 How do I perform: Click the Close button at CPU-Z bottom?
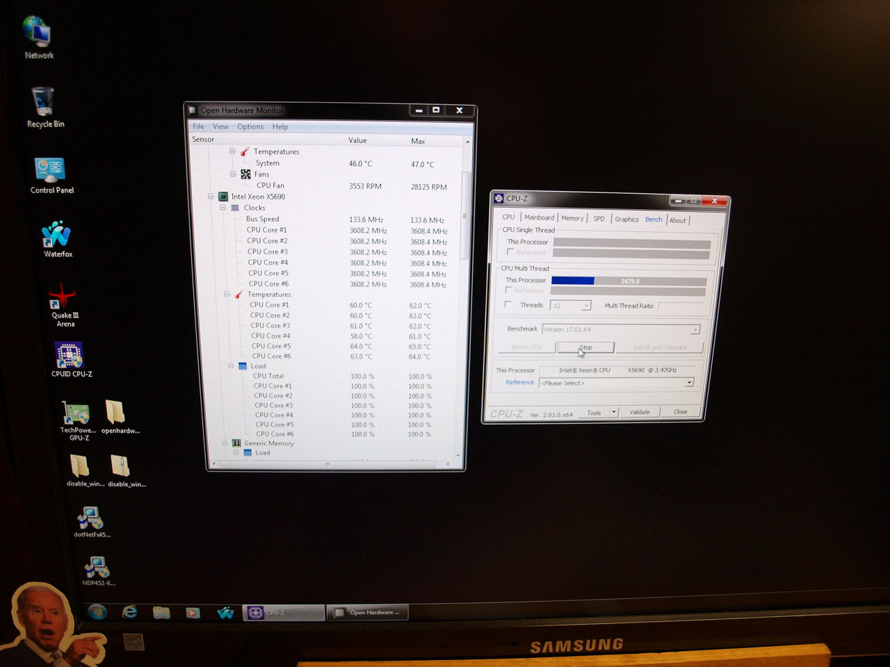(681, 412)
